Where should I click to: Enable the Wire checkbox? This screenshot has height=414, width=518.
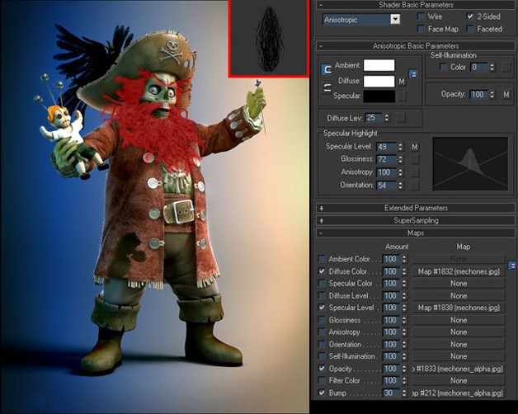pos(421,16)
